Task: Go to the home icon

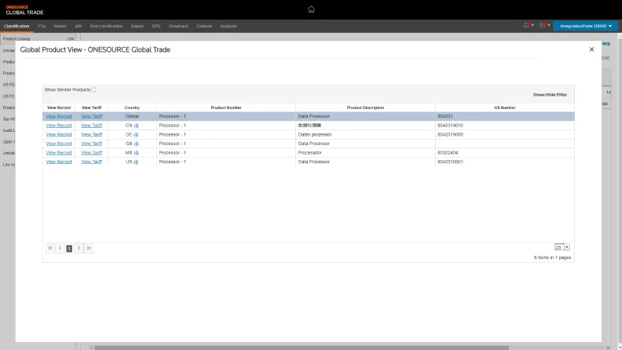Action: pyautogui.click(x=311, y=9)
